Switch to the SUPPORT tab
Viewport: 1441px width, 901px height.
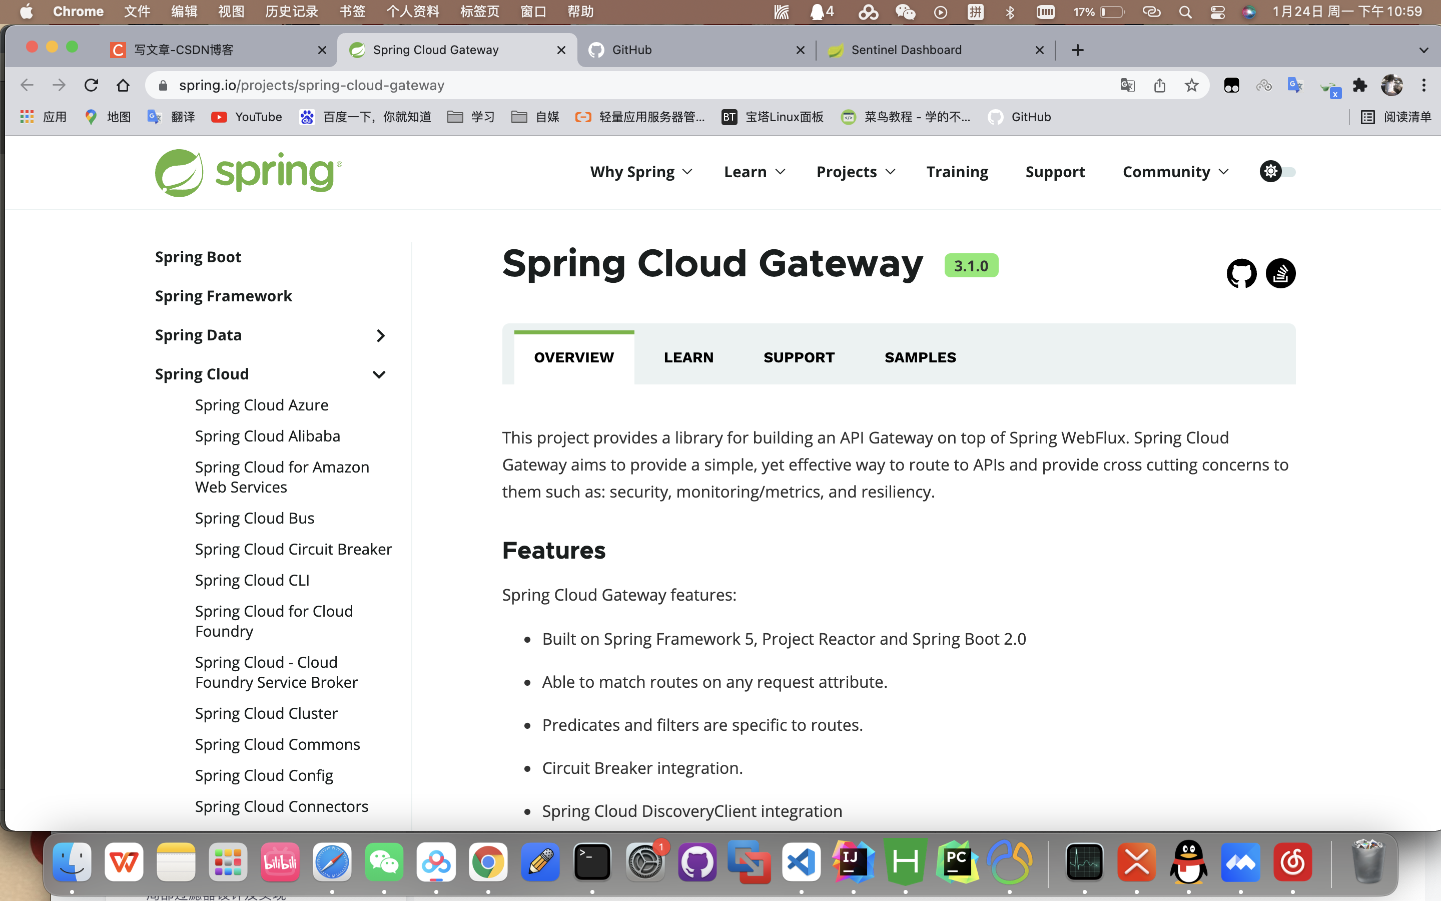pyautogui.click(x=799, y=357)
